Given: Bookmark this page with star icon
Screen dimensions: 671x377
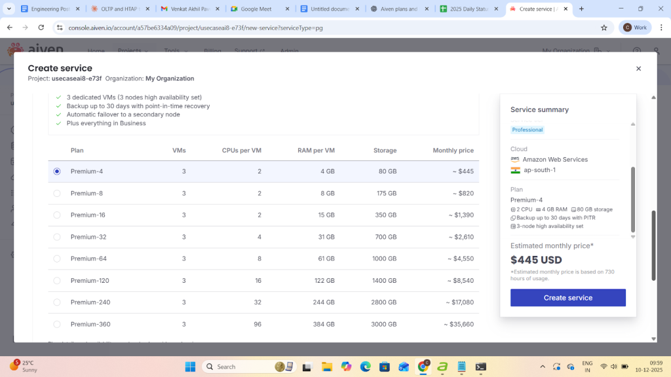Looking at the screenshot, I should (604, 28).
